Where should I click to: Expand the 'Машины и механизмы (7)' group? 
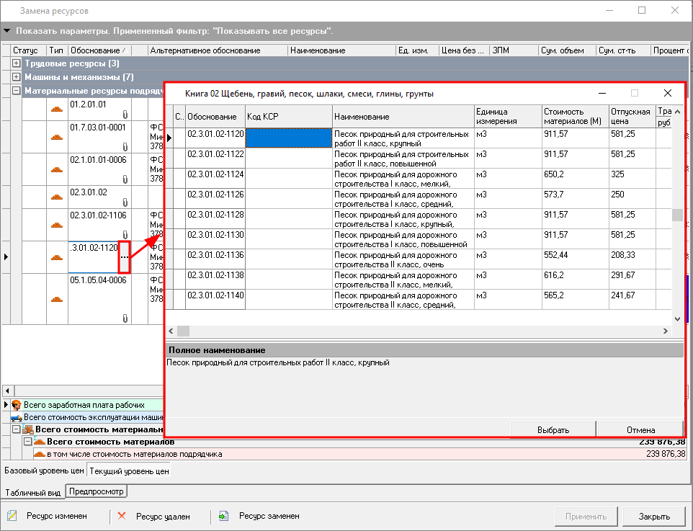pos(17,77)
